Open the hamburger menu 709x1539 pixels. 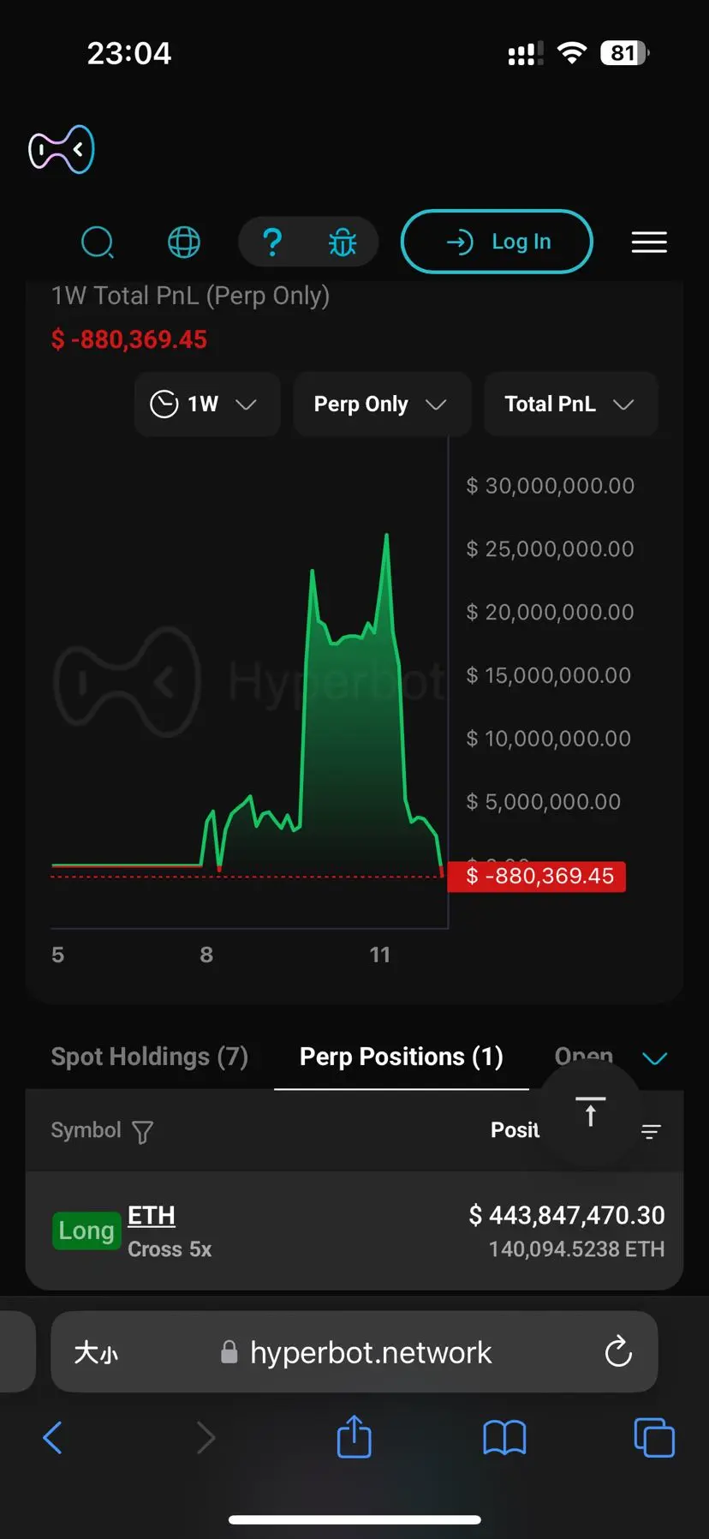pos(649,243)
